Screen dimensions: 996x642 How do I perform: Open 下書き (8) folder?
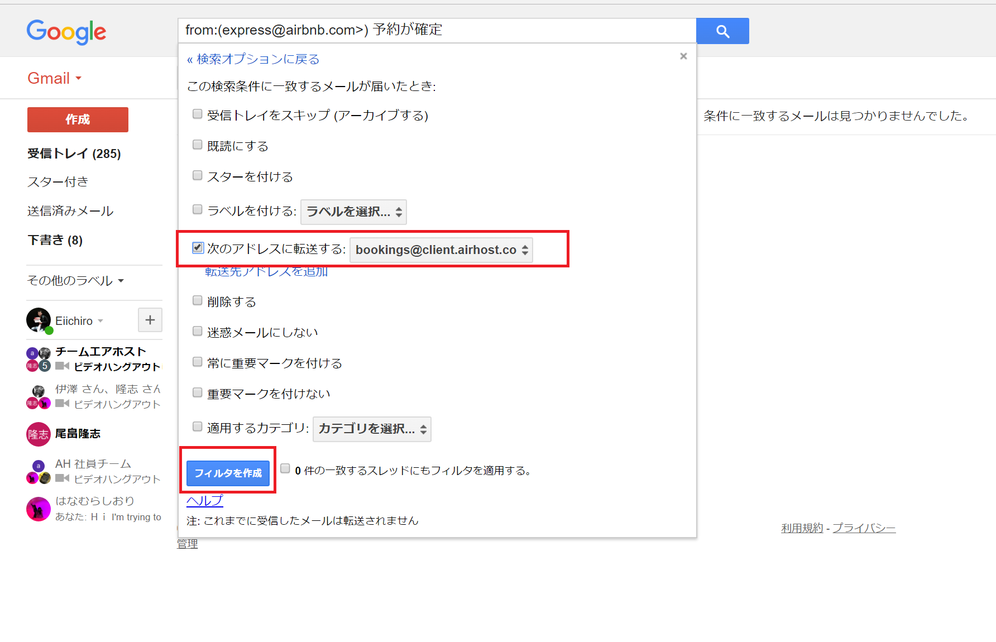[55, 240]
